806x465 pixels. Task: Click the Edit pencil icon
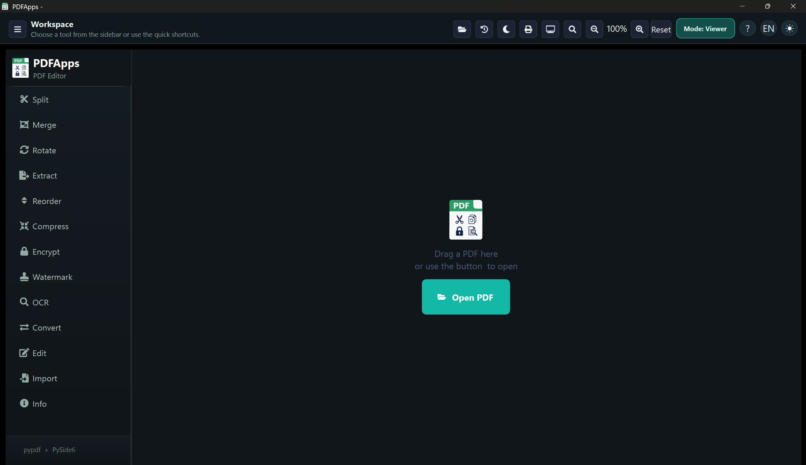point(24,353)
